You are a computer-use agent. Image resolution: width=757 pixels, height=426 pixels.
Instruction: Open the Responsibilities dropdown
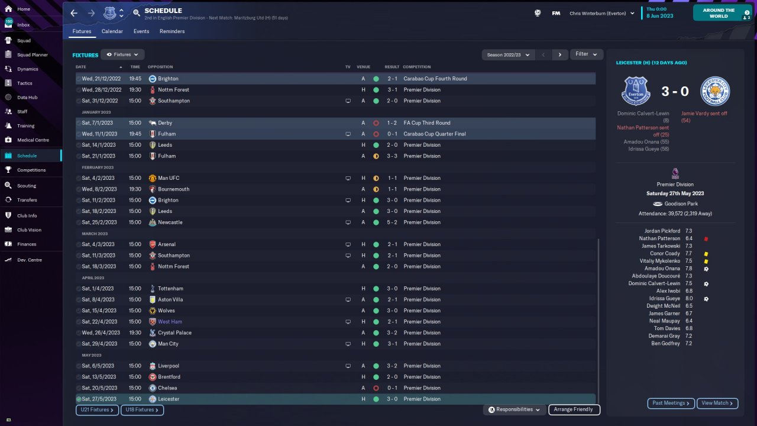[x=514, y=409]
